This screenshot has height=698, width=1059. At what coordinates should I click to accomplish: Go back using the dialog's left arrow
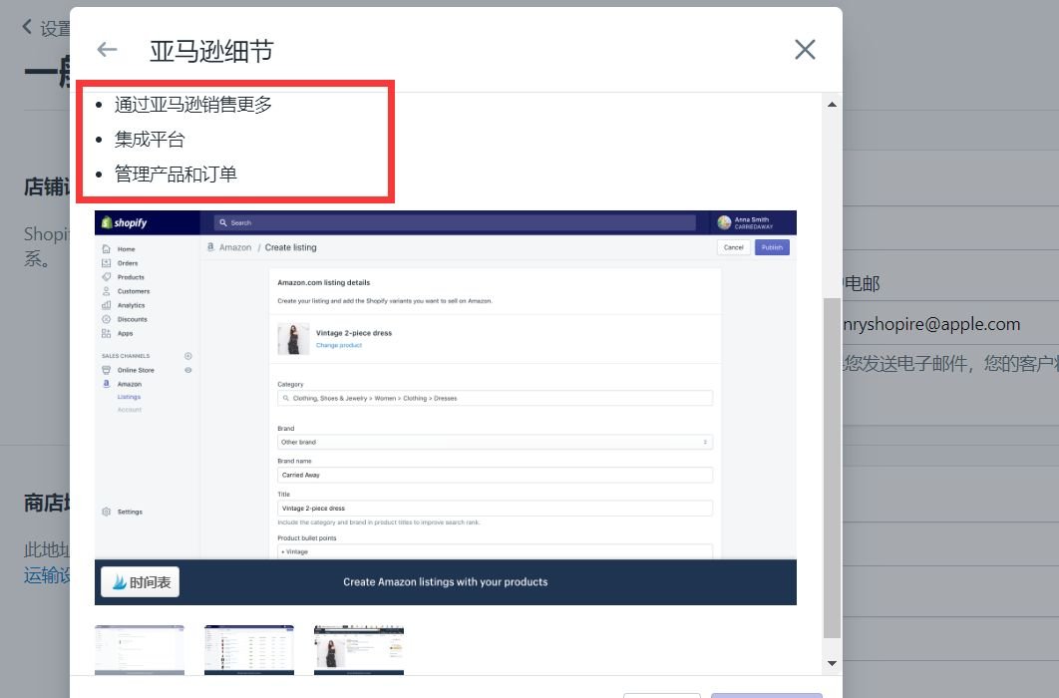click(107, 49)
